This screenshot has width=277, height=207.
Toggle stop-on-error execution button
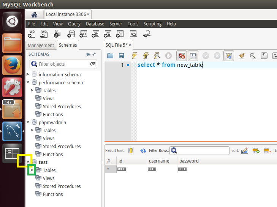[182, 56]
